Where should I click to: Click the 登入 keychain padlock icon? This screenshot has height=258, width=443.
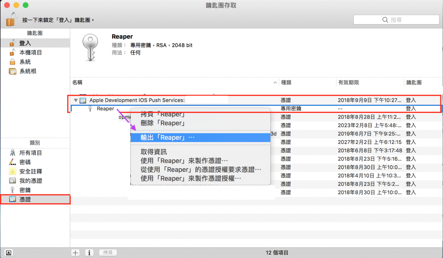pos(13,43)
